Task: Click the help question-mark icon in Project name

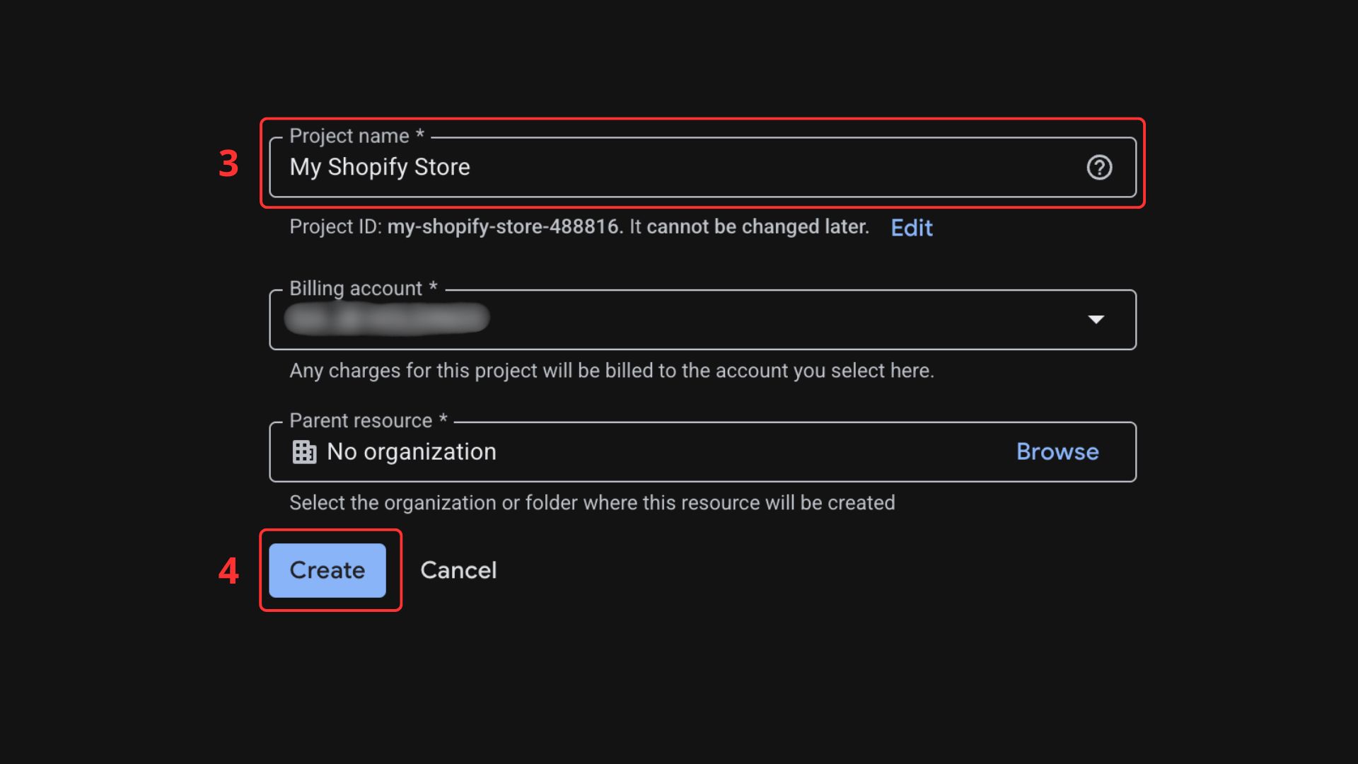Action: pos(1099,168)
